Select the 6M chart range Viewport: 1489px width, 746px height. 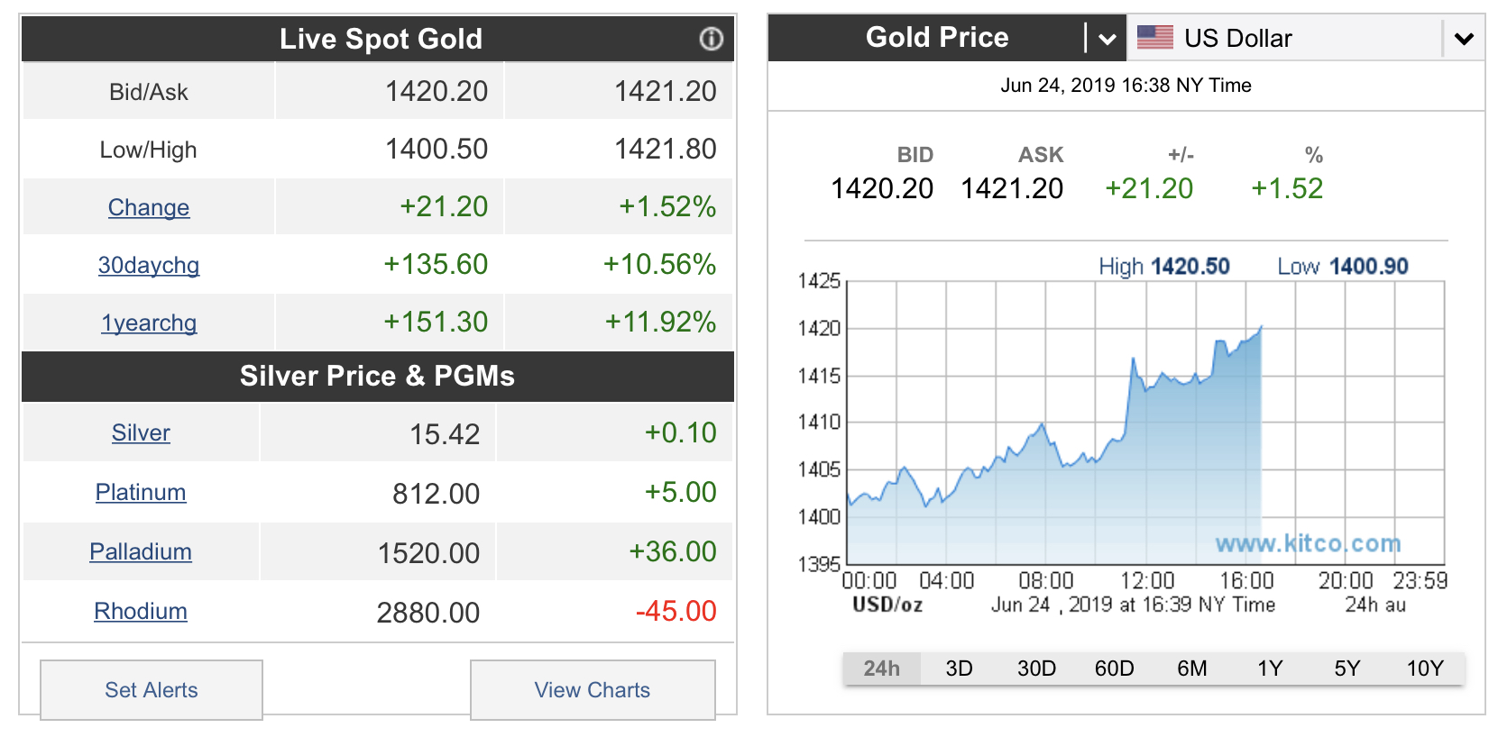1191,669
